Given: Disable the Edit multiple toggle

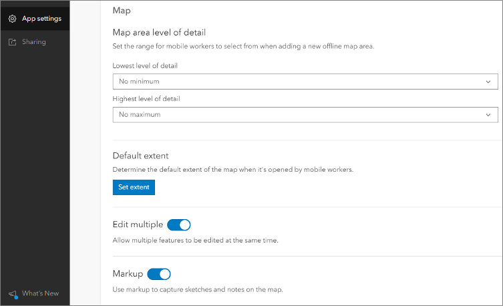Looking at the screenshot, I should point(178,224).
